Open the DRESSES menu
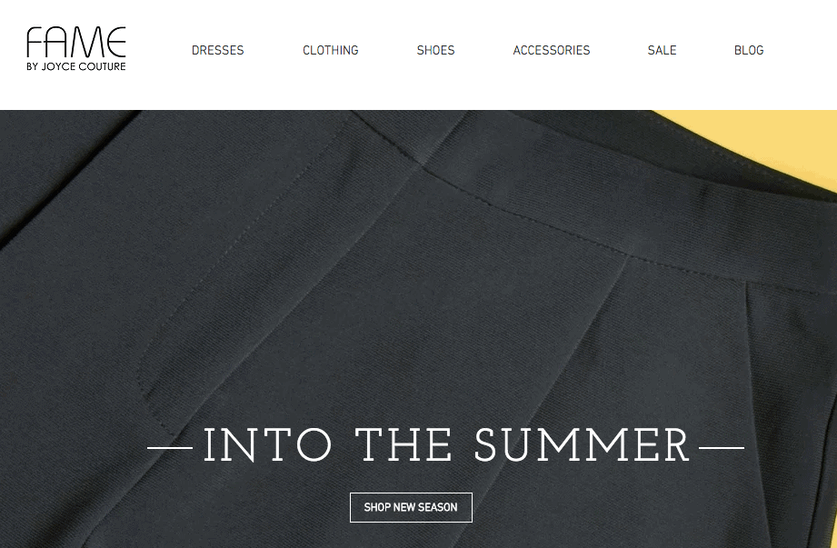837x548 pixels. coord(218,50)
